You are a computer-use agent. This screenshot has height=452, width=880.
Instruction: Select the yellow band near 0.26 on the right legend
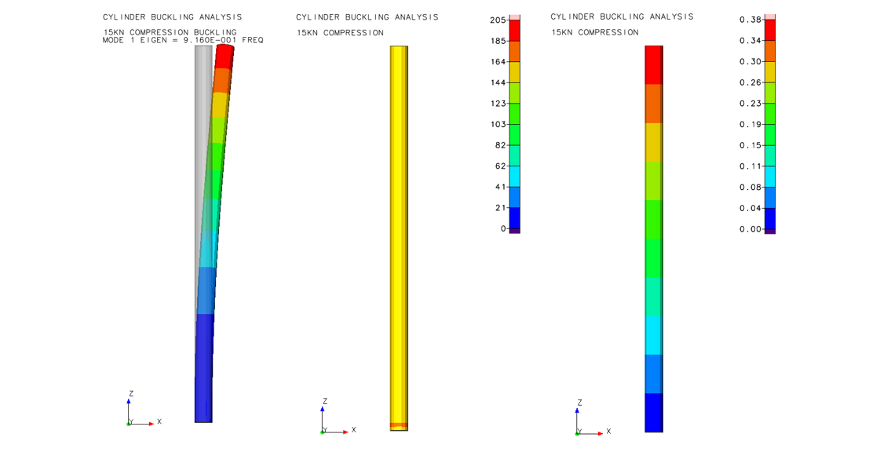770,71
